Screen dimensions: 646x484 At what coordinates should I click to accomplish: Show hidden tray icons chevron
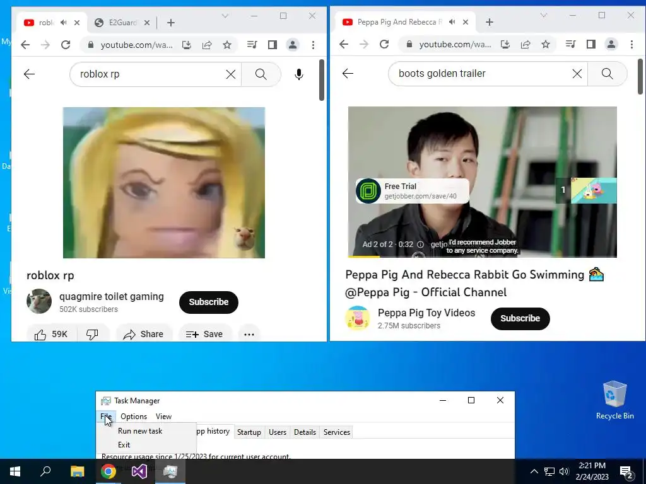[x=534, y=471]
